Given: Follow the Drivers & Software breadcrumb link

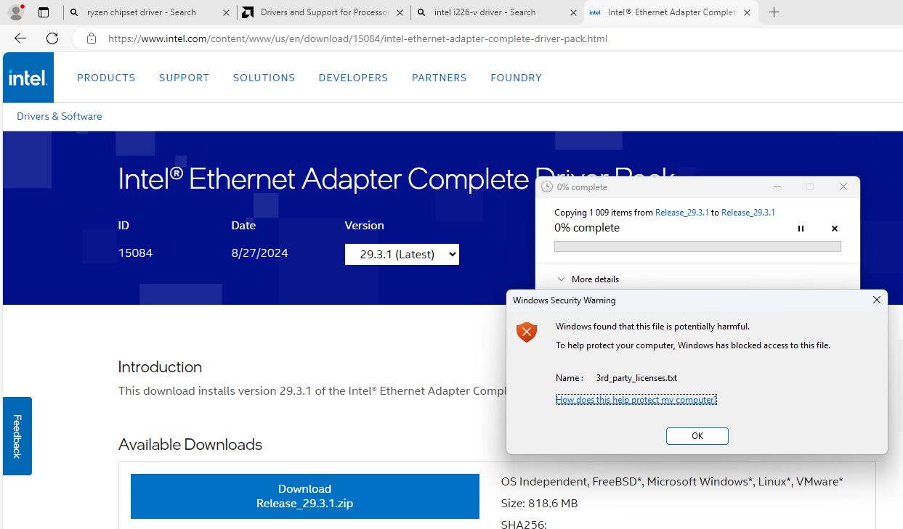Looking at the screenshot, I should 60,116.
